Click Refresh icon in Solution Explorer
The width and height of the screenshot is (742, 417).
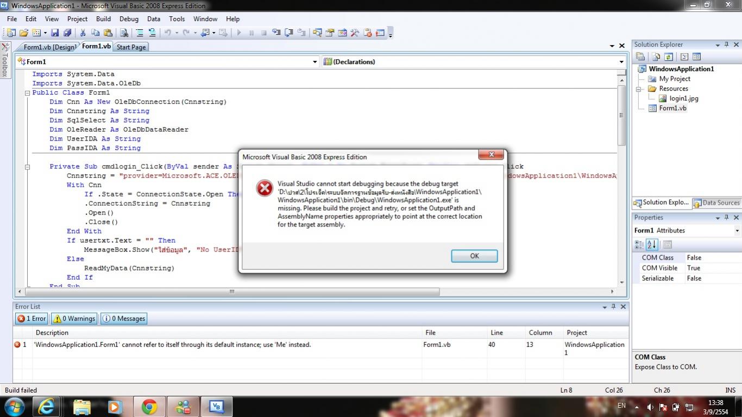click(x=669, y=56)
